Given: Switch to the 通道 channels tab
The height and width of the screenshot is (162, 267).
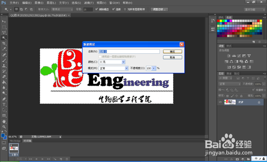Looking at the screenshot, I should pos(228,73).
